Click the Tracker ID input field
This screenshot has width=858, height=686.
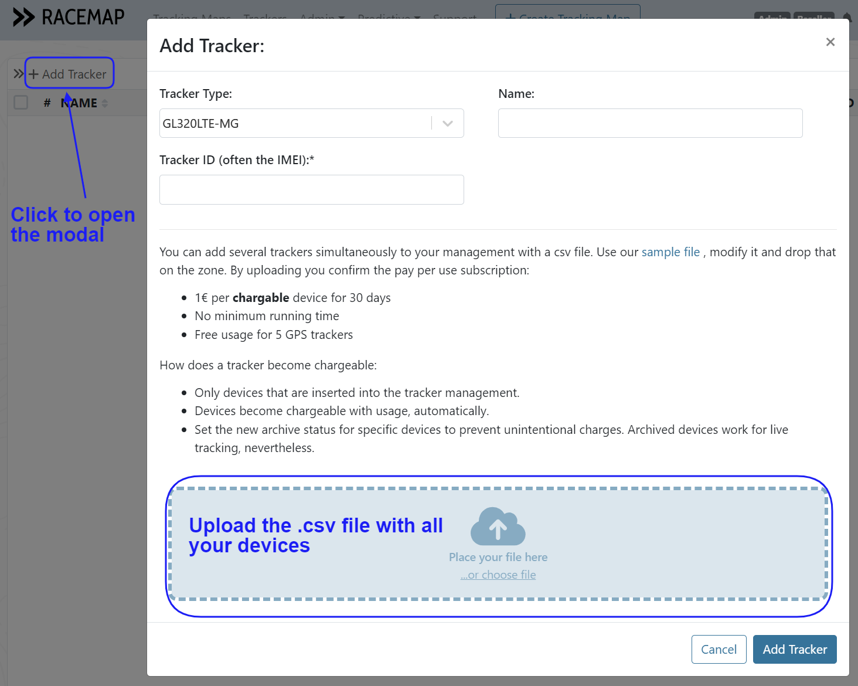312,189
